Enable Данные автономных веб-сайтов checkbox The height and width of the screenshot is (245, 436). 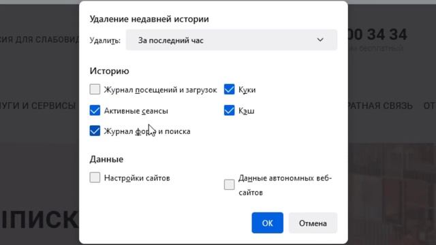[229, 184]
